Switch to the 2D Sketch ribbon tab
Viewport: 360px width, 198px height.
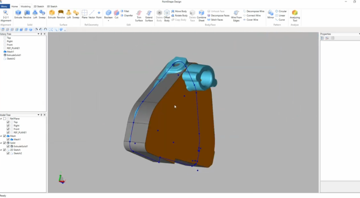tap(39, 7)
